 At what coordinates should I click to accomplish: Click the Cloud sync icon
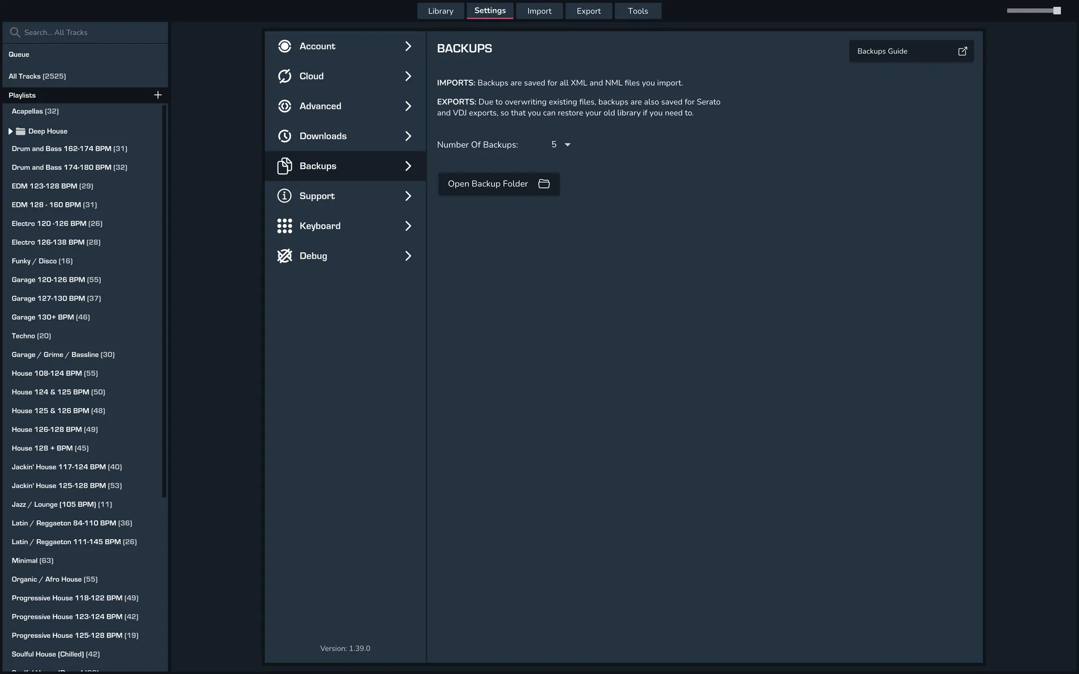(284, 76)
